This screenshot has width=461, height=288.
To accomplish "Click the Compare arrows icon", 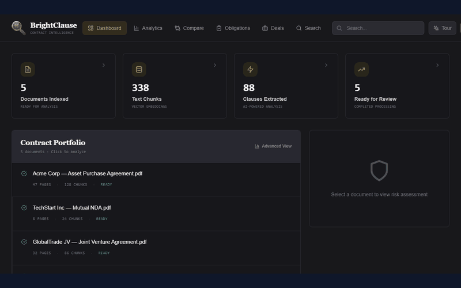I will click(x=177, y=28).
